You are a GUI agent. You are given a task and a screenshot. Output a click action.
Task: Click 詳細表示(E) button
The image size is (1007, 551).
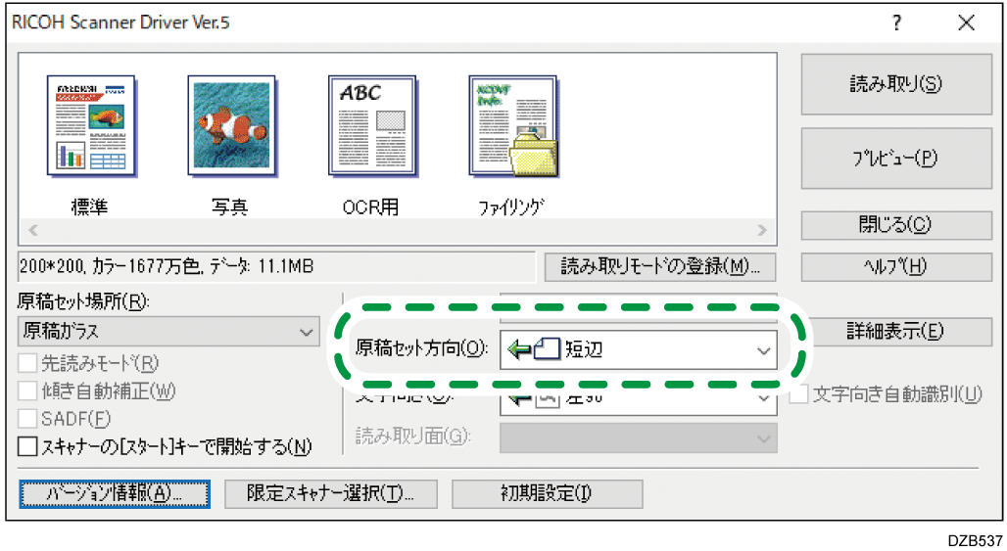pyautogui.click(x=896, y=332)
